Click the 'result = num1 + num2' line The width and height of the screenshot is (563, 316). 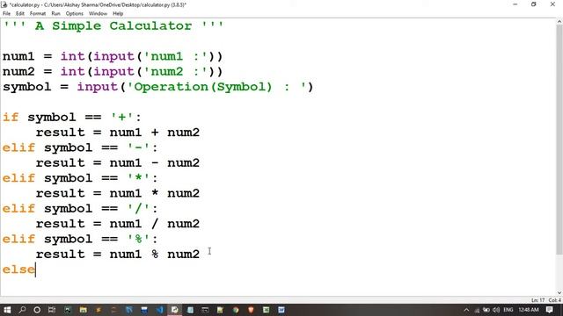point(117,133)
